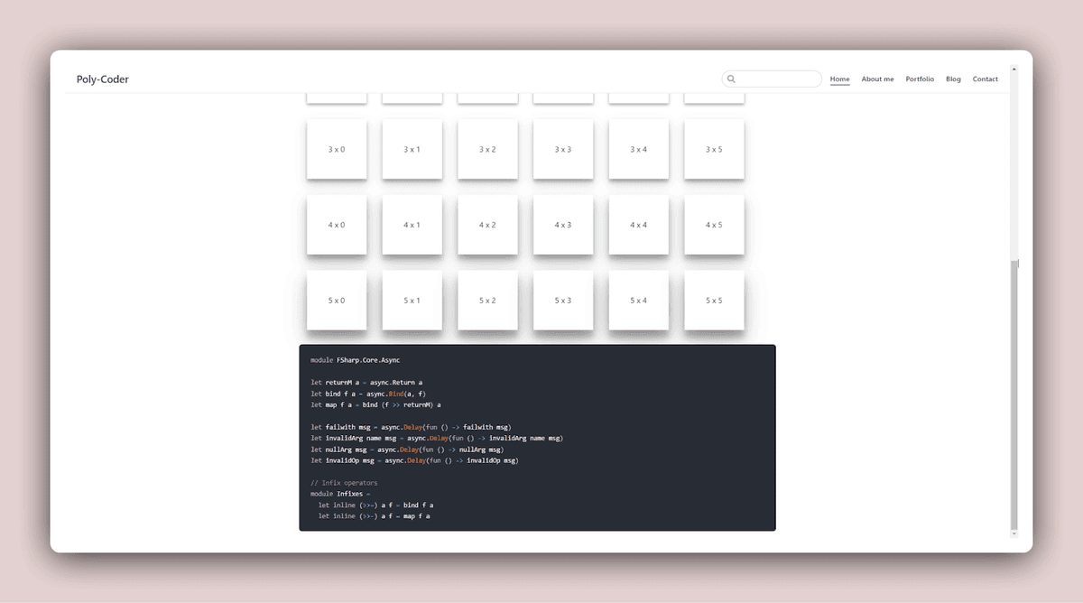Go to the About me page
The image size is (1083, 603).
click(877, 79)
